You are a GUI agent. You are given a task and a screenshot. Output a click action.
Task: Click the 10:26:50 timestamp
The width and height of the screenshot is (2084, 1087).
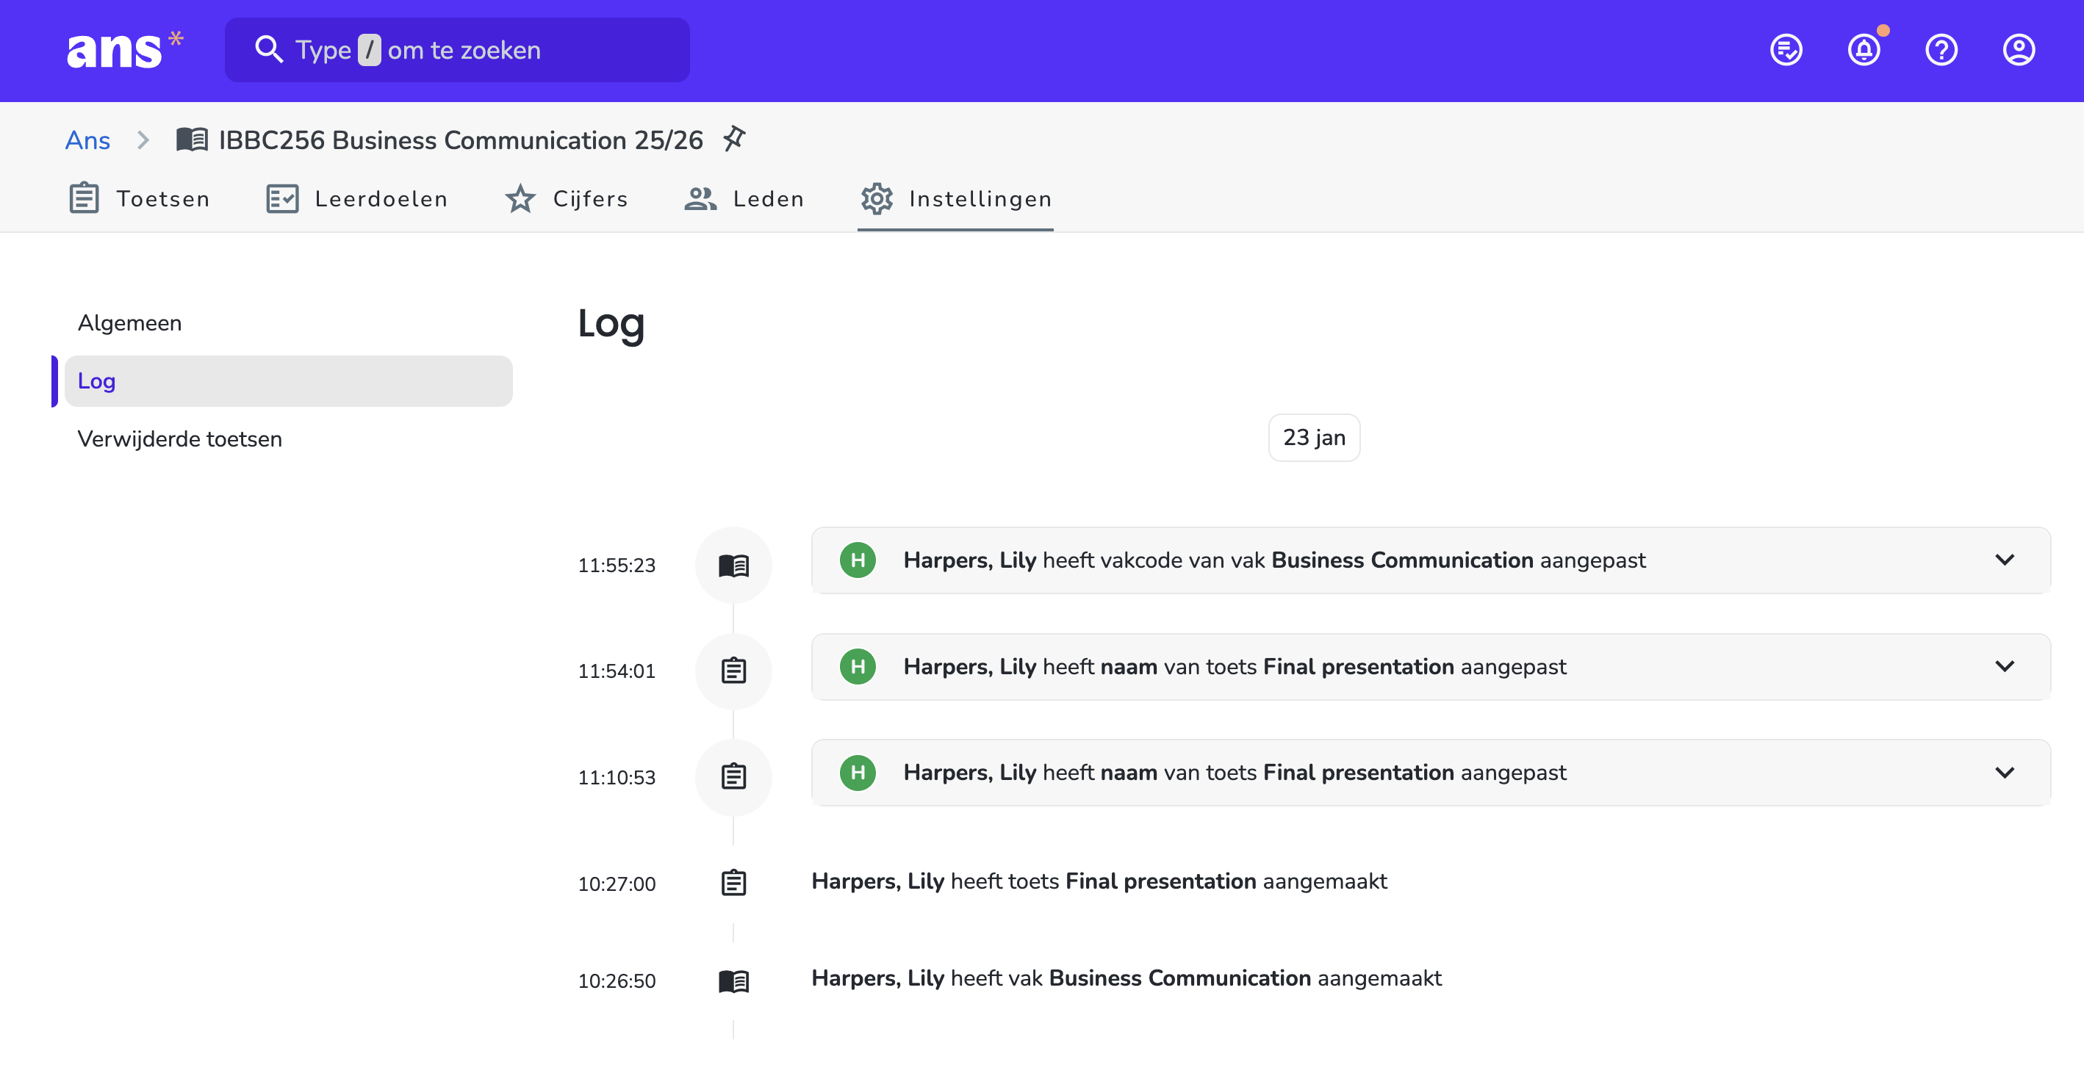tap(617, 981)
